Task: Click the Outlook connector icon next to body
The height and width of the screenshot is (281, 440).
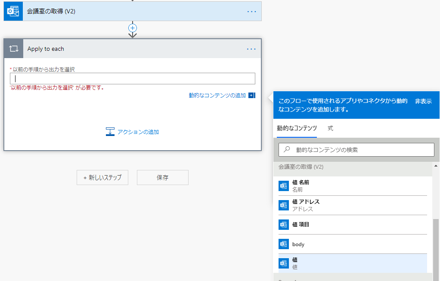Action: (284, 244)
